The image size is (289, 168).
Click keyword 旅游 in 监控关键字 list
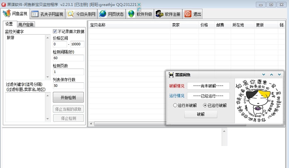coord(10,37)
